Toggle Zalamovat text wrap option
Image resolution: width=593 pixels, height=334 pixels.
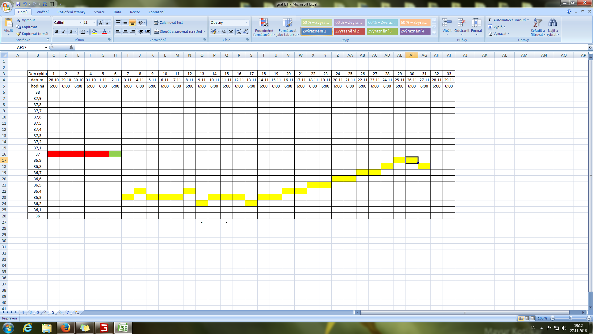tap(169, 23)
